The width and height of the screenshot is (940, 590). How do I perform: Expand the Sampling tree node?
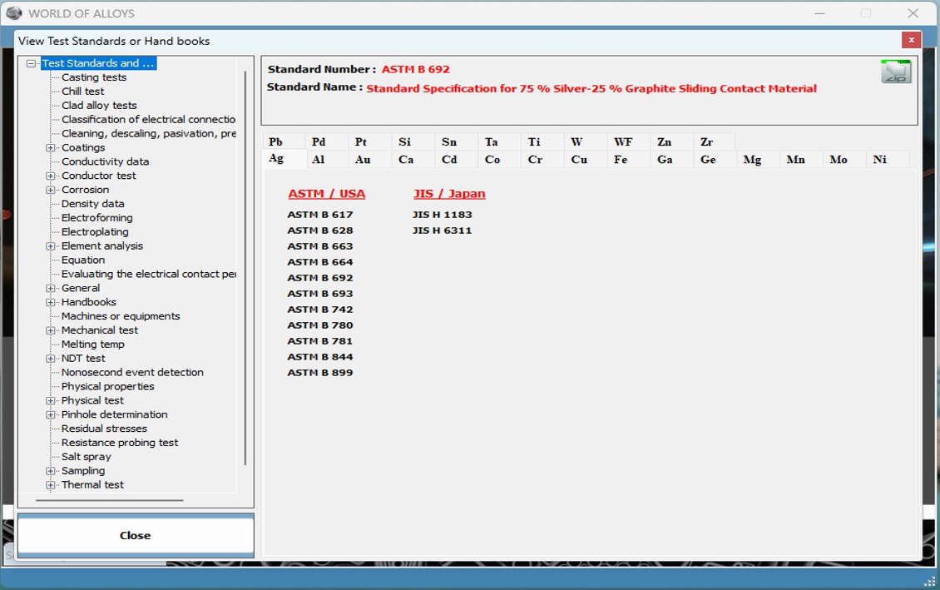pos(51,471)
